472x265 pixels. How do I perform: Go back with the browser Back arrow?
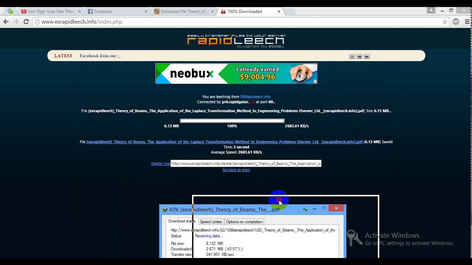(6, 22)
